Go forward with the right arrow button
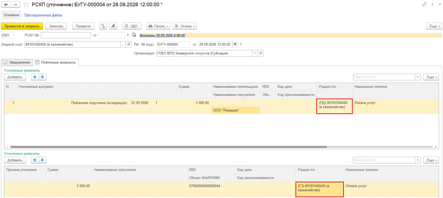 [16, 4]
